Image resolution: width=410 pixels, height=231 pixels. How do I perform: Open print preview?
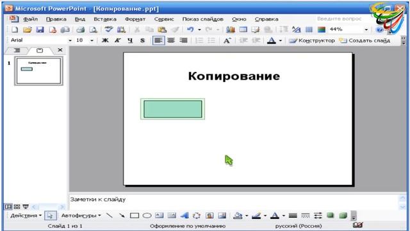tap(93, 30)
